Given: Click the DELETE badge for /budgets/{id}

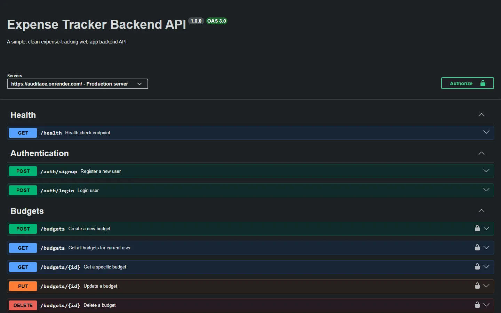Looking at the screenshot, I should point(23,305).
